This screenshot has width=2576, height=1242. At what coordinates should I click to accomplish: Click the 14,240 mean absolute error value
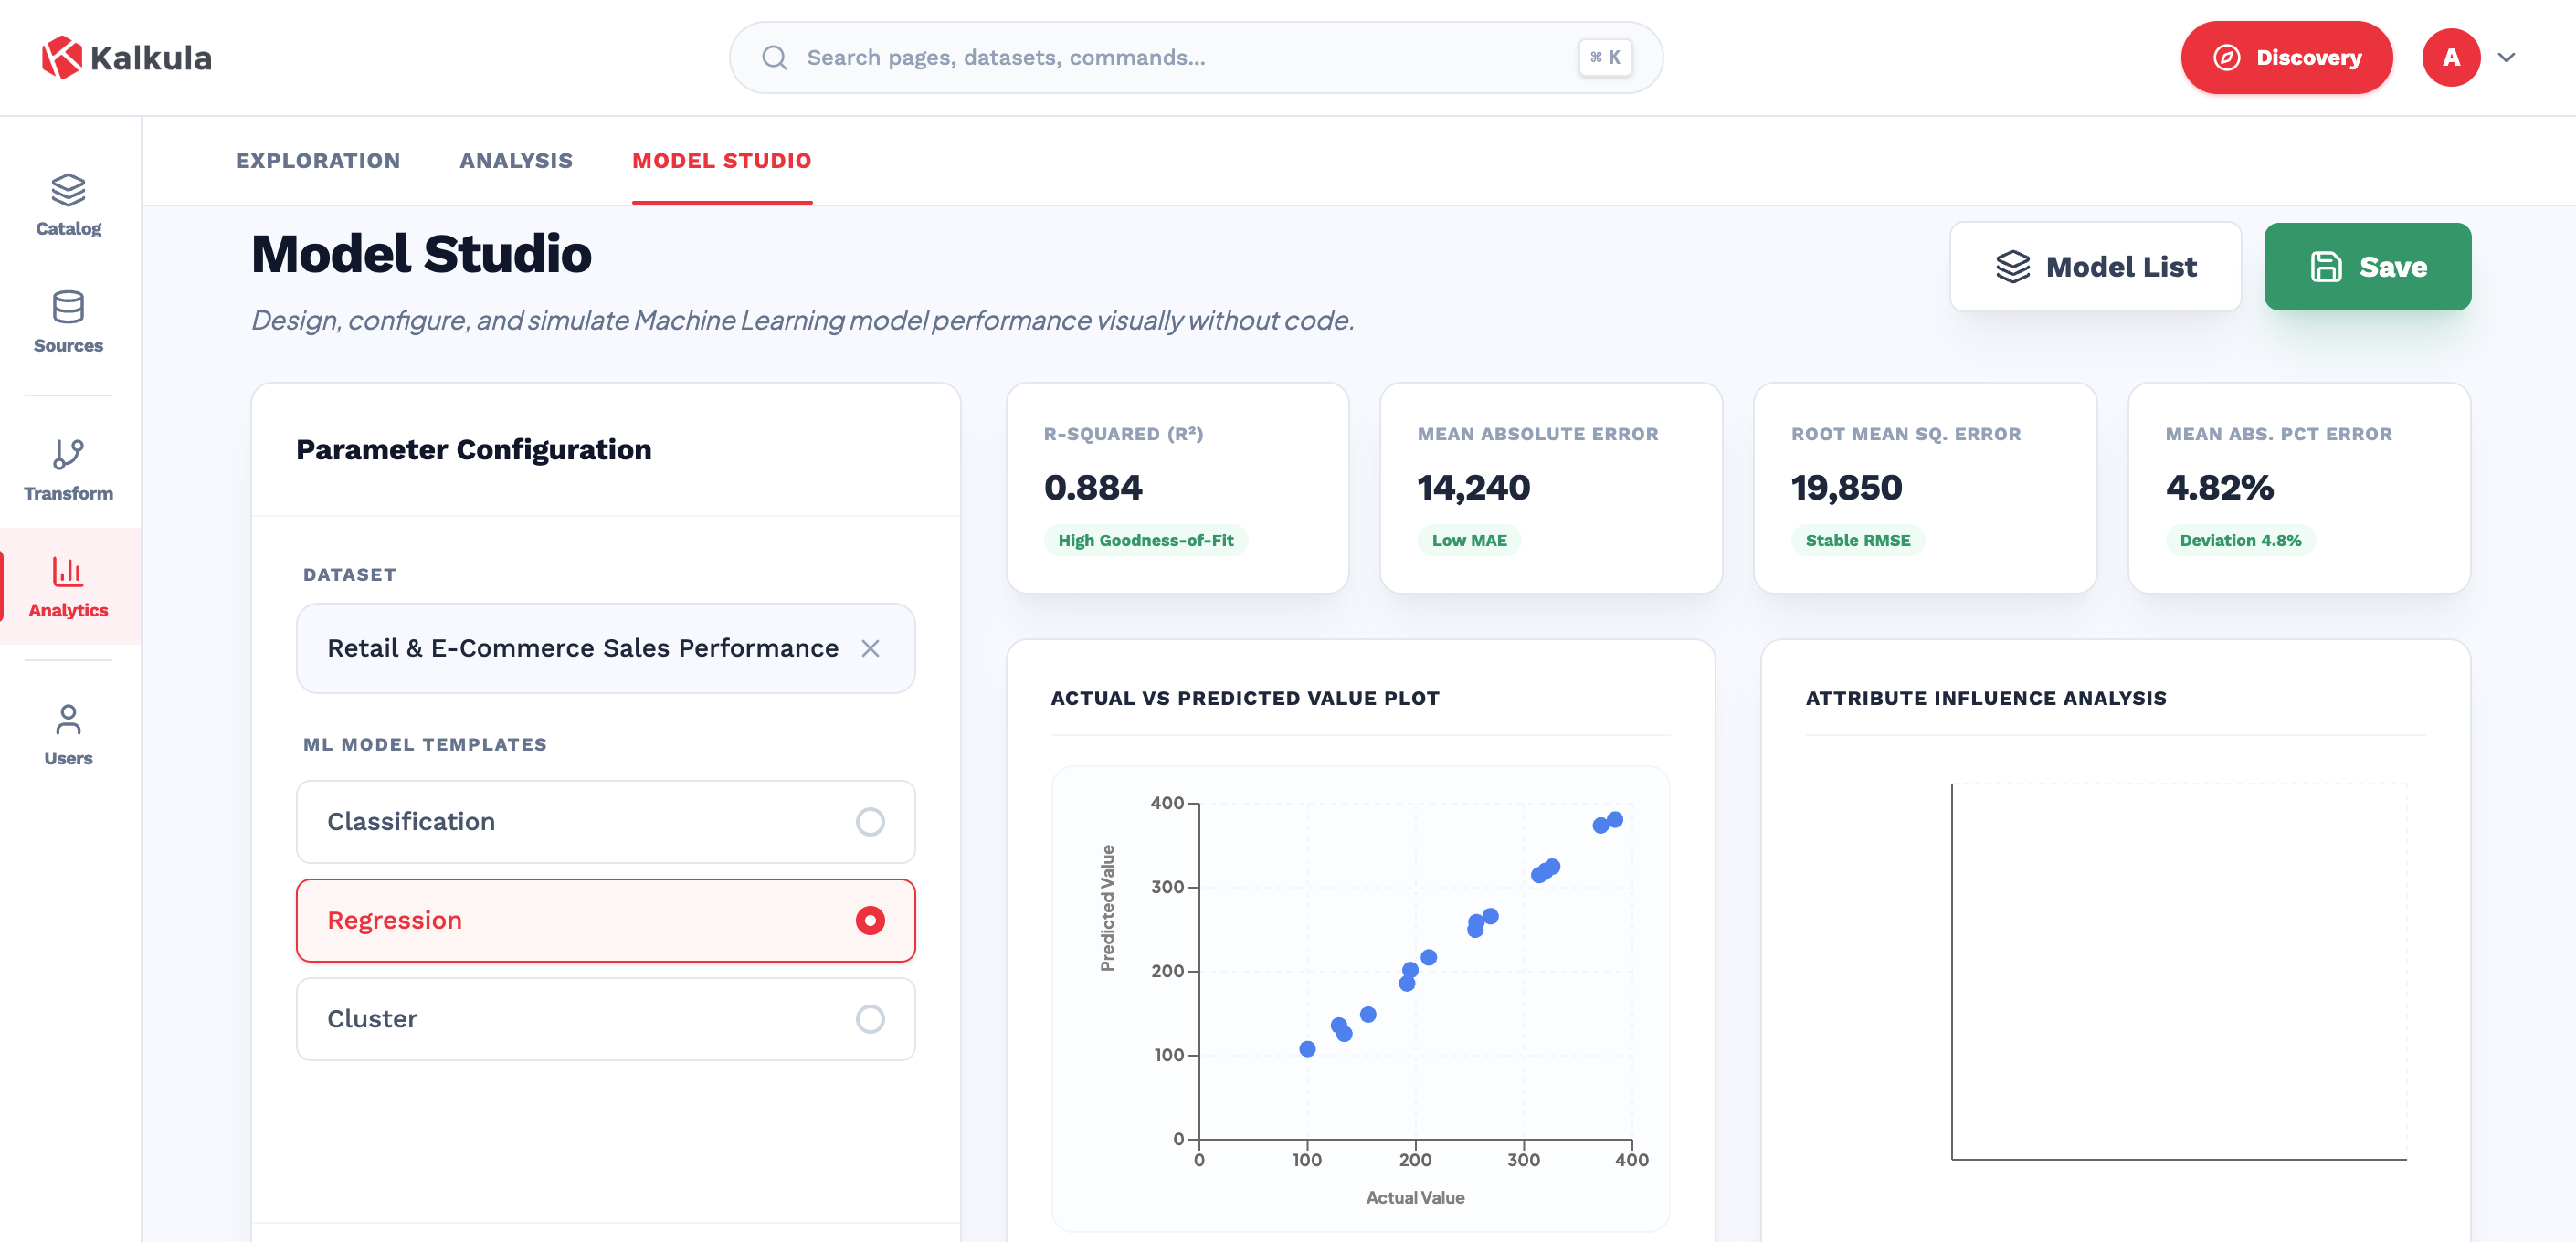click(x=1473, y=487)
